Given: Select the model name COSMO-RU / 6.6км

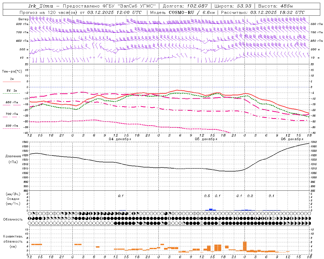Looking at the screenshot, I should pyautogui.click(x=192, y=12).
